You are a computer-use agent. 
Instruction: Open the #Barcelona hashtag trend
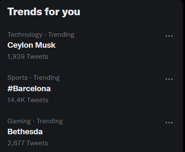(29, 89)
